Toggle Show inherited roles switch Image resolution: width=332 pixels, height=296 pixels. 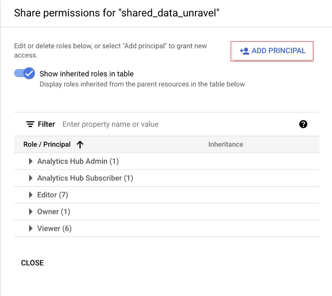pyautogui.click(x=25, y=74)
